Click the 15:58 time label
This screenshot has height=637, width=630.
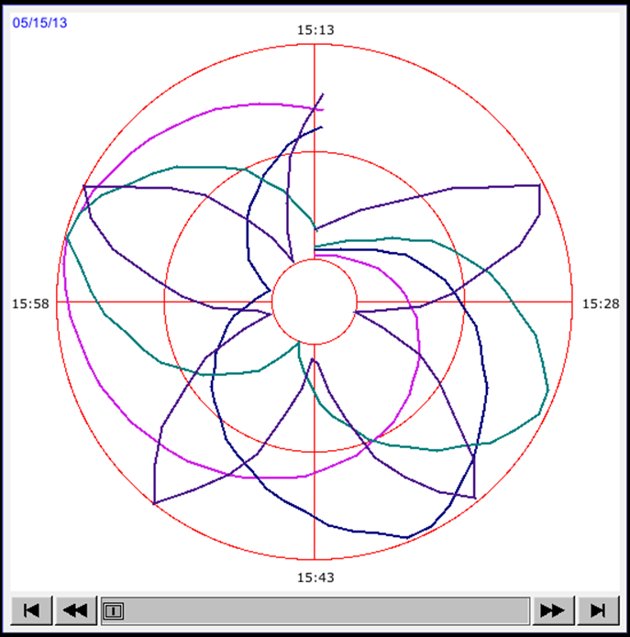pyautogui.click(x=30, y=303)
